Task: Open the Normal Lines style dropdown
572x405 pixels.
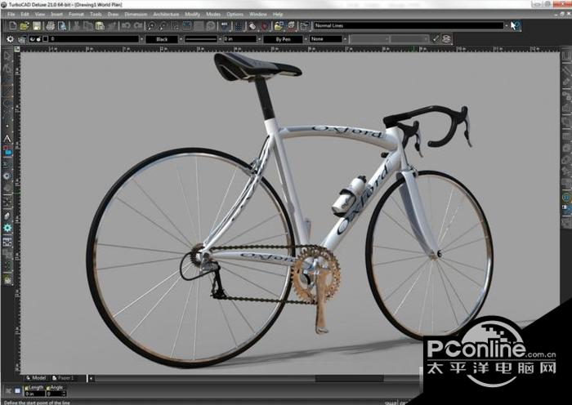Action: click(x=507, y=25)
